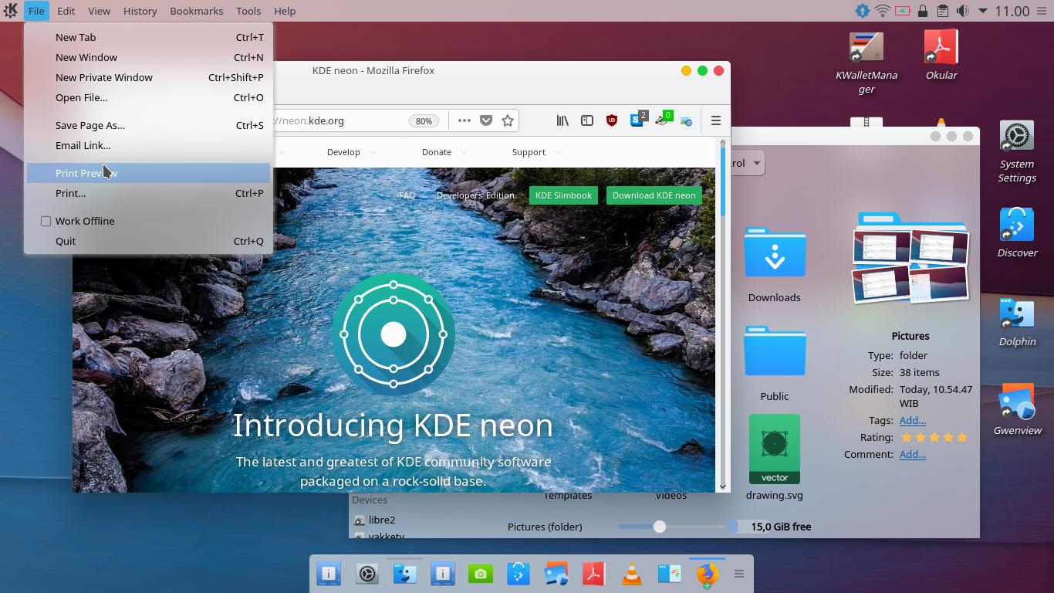Enable Work Offline mode

tap(83, 221)
